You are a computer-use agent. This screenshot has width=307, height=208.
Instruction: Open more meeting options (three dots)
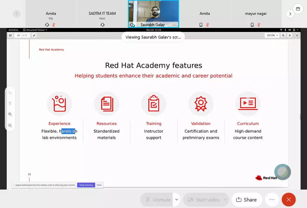(x=272, y=200)
